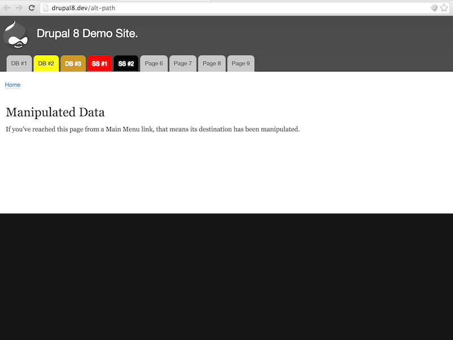Focus the drupal8.dev/alt-path address field
Image resolution: width=453 pixels, height=340 pixels.
(226, 8)
